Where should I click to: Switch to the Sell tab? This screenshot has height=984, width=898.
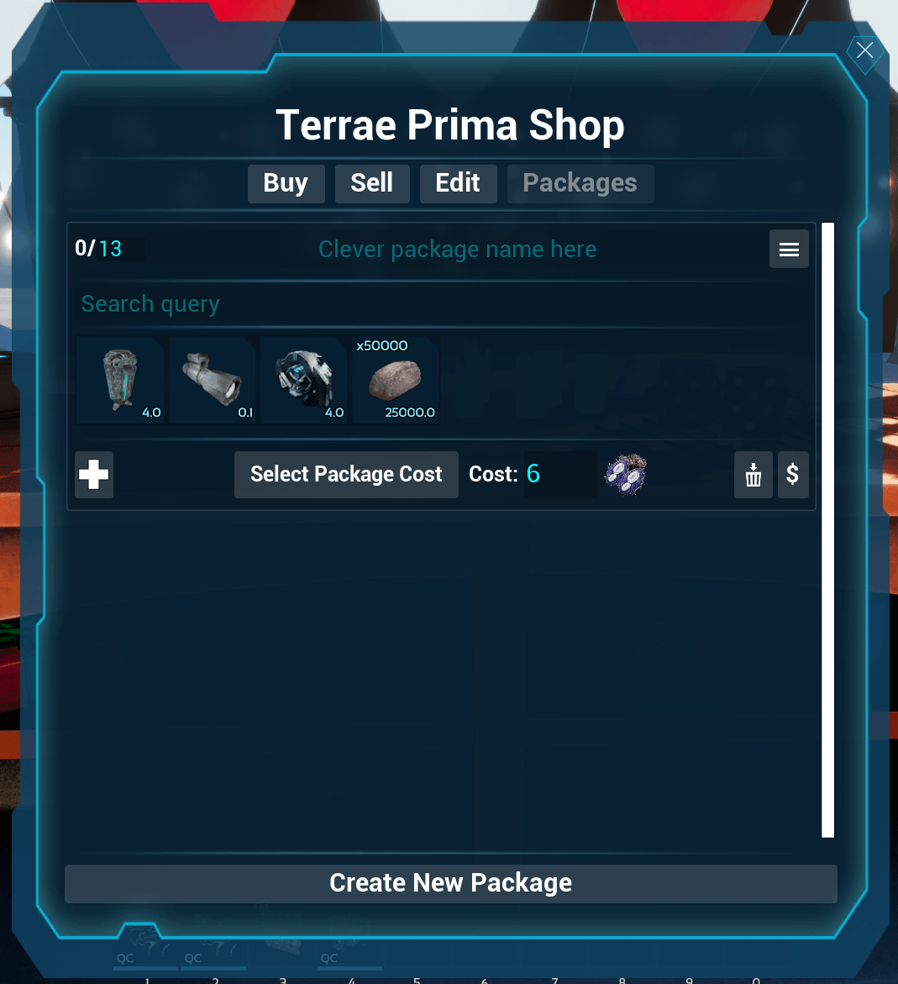[x=372, y=184]
